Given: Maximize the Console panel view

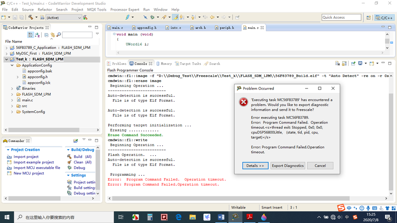Looking at the screenshot, I should [390, 63].
